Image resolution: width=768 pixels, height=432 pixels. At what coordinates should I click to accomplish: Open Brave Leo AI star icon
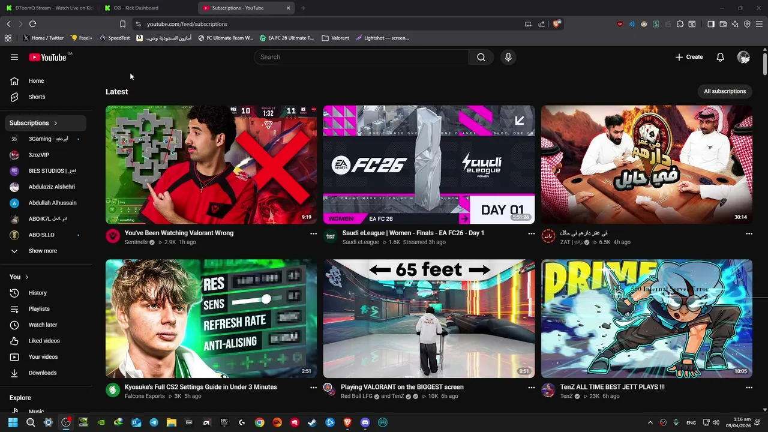(x=735, y=24)
